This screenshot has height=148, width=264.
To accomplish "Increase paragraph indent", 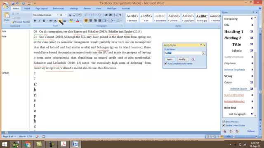I will tap(111, 15).
